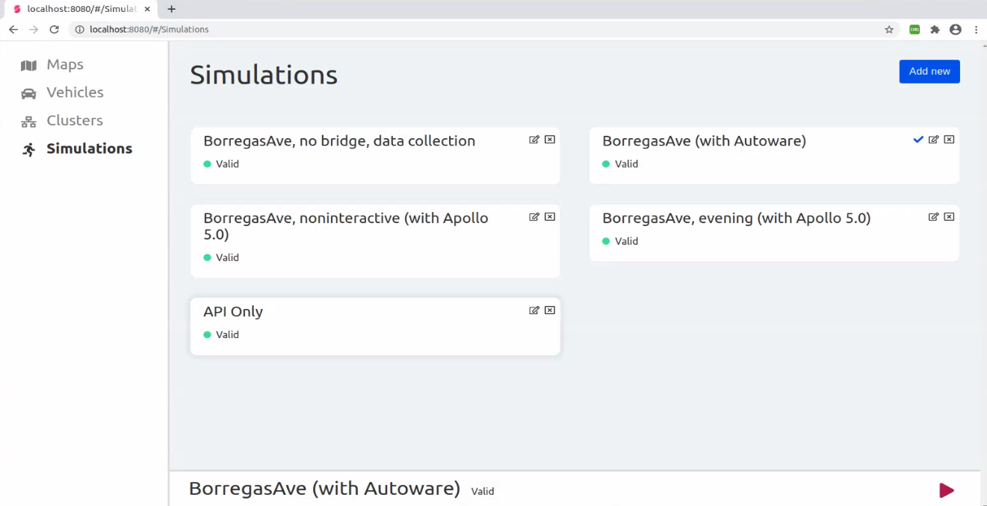
Task: Click the network icon beside Clusters
Action: coord(28,122)
